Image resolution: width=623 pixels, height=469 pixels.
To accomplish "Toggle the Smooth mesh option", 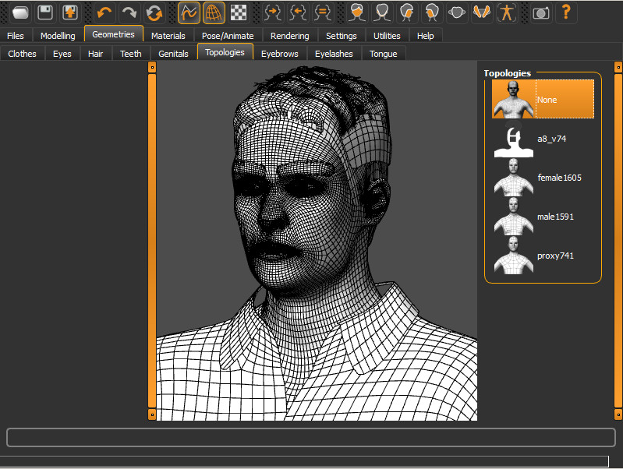I will (189, 12).
